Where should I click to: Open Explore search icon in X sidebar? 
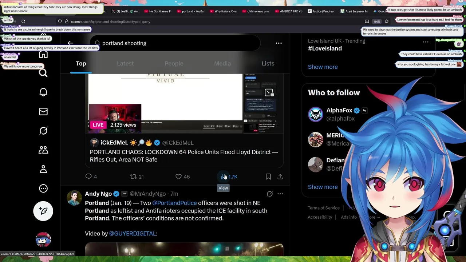point(43,73)
